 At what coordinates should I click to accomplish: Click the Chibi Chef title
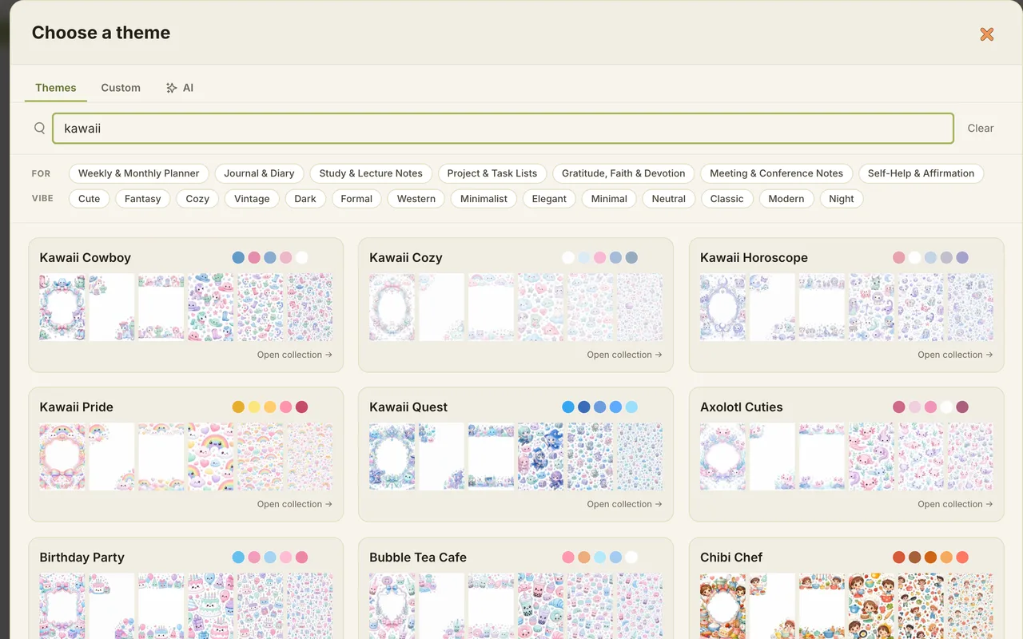pyautogui.click(x=731, y=557)
